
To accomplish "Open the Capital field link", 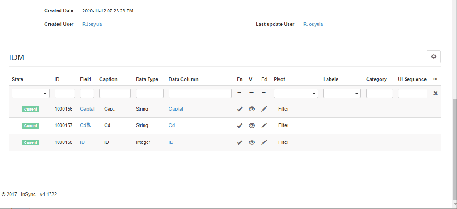I will pos(87,109).
